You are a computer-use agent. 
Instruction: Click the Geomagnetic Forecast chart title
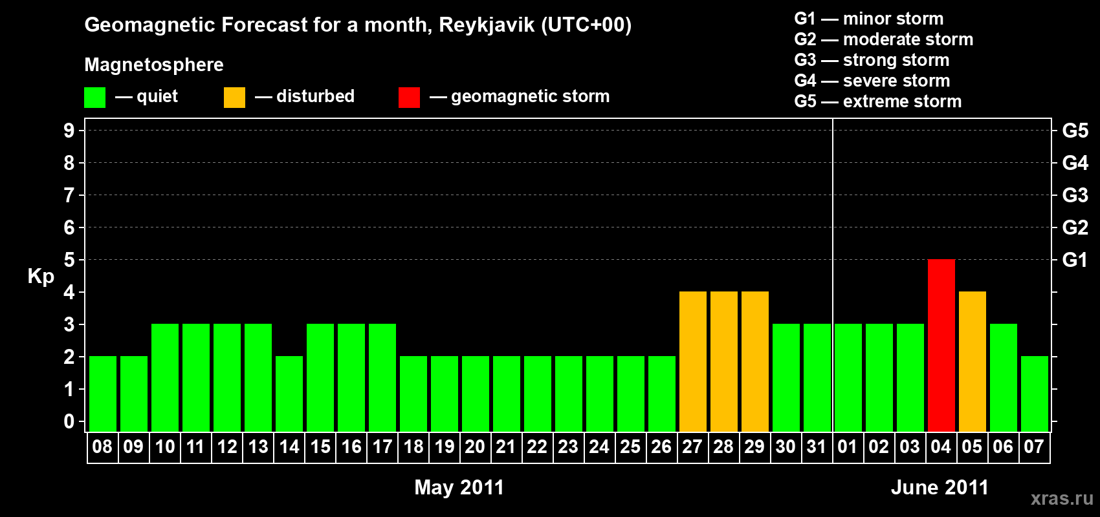(358, 25)
